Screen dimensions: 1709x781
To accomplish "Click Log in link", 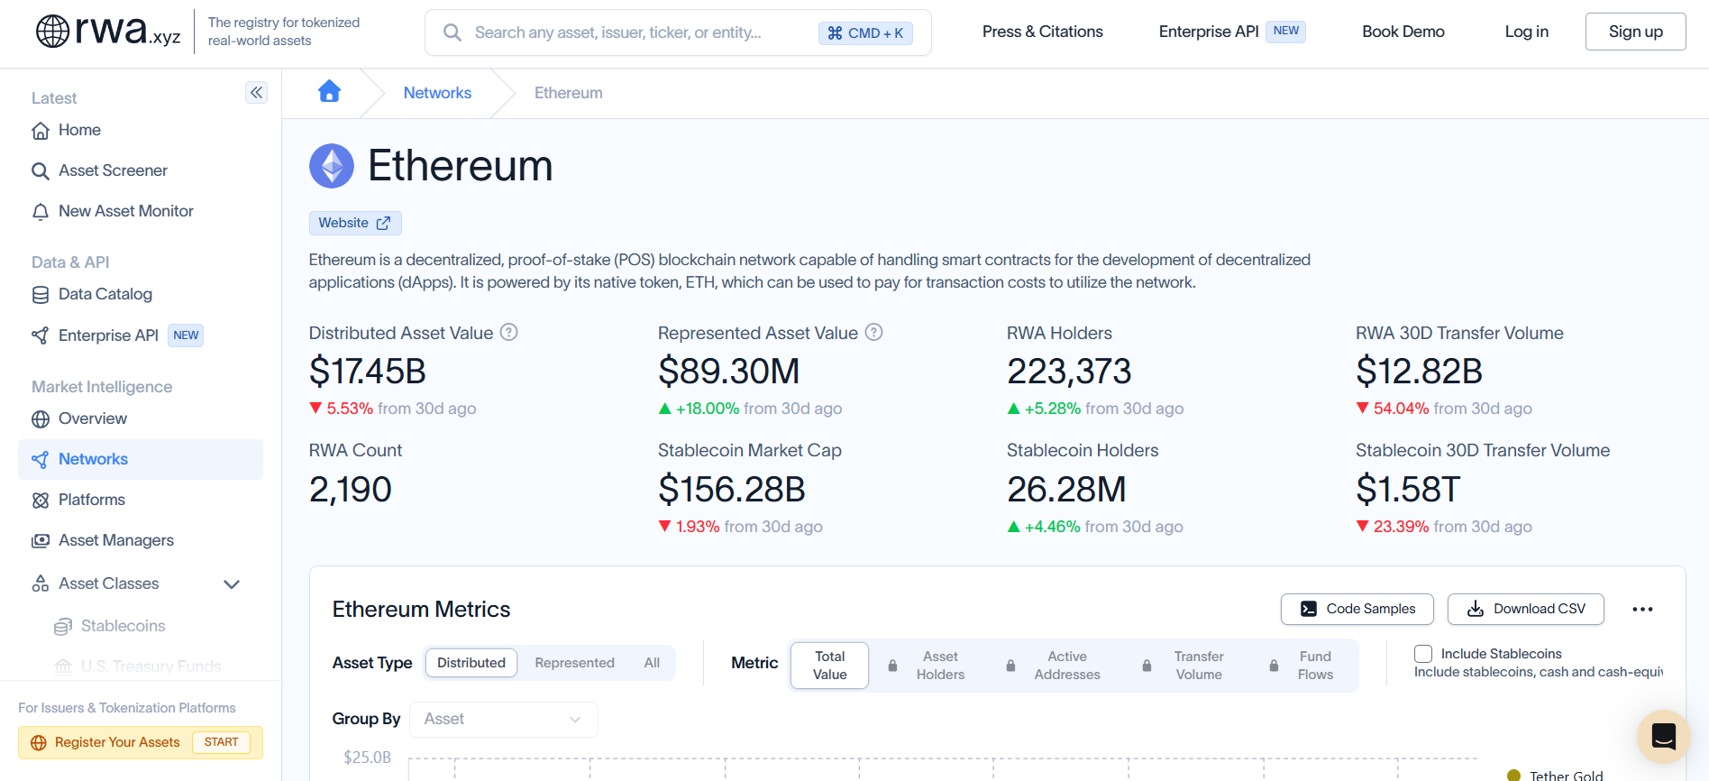I will pyautogui.click(x=1527, y=32).
